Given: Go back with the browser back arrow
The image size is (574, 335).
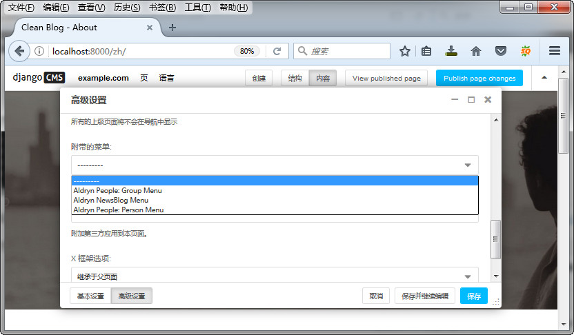Looking at the screenshot, I should pos(19,51).
